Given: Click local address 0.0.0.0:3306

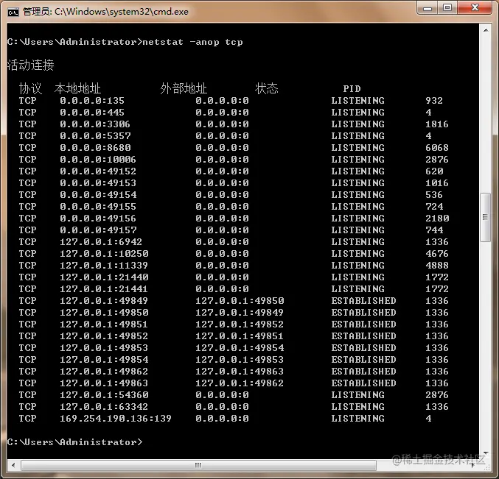Looking at the screenshot, I should pyautogui.click(x=95, y=124).
